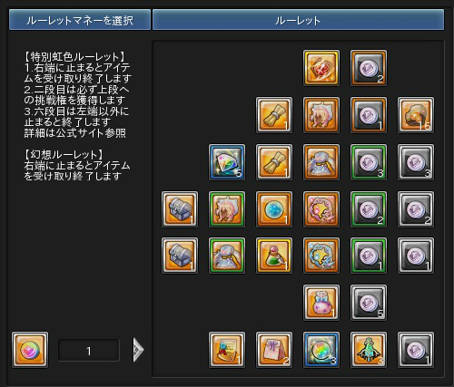Click the pink flower wreath prize
Viewport: 454px width, 387px height.
click(x=321, y=209)
